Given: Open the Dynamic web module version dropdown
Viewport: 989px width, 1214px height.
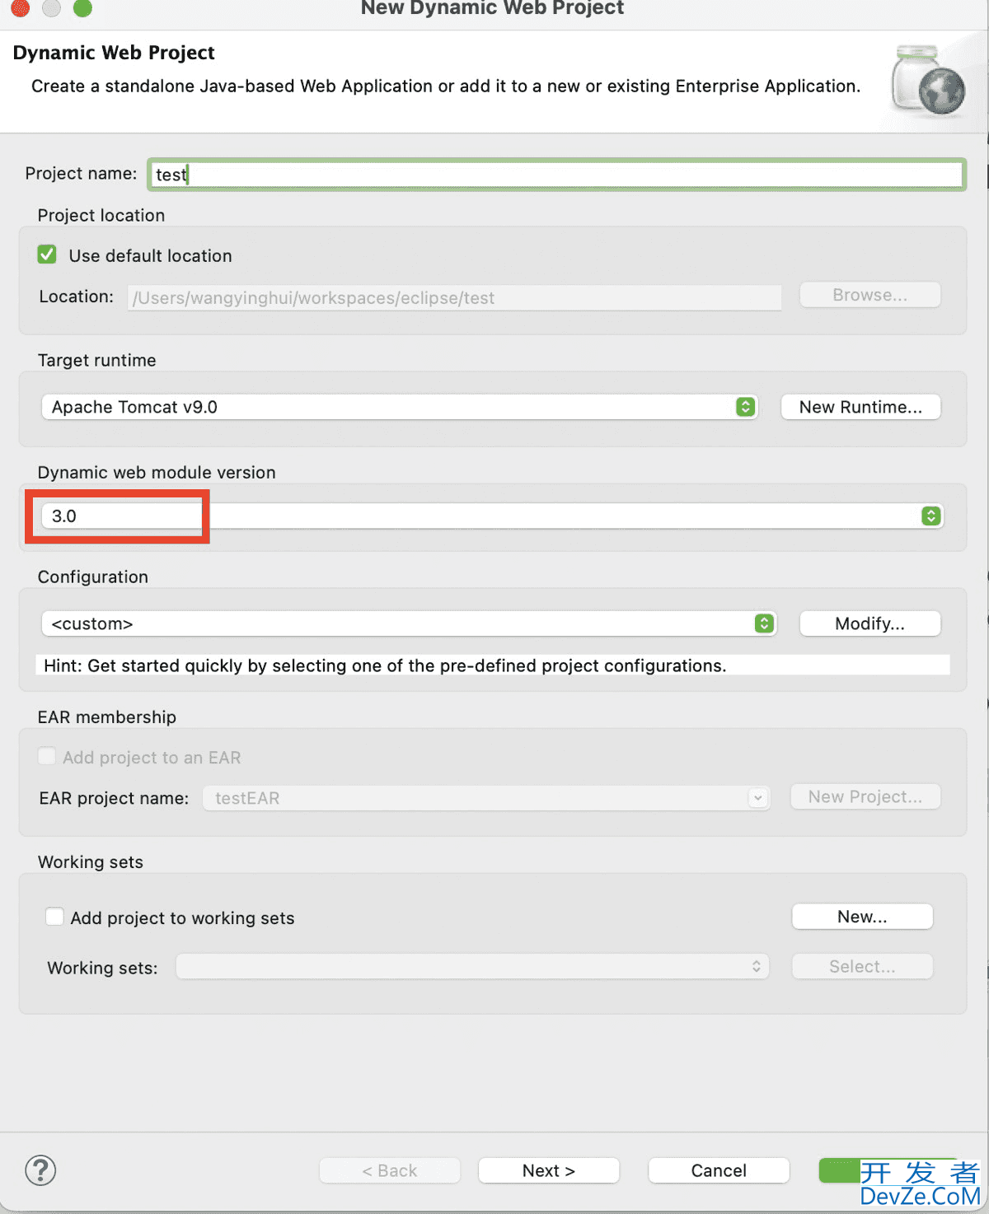Looking at the screenshot, I should [x=492, y=516].
